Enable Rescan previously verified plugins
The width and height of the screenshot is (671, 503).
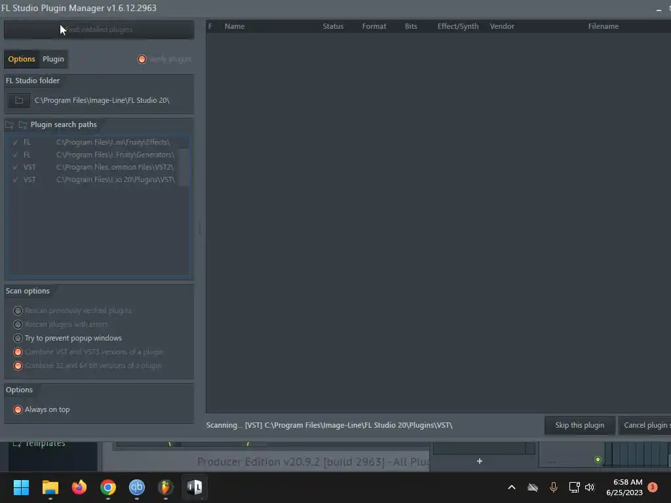tap(18, 310)
